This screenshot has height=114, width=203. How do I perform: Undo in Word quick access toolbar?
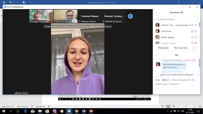10,2
